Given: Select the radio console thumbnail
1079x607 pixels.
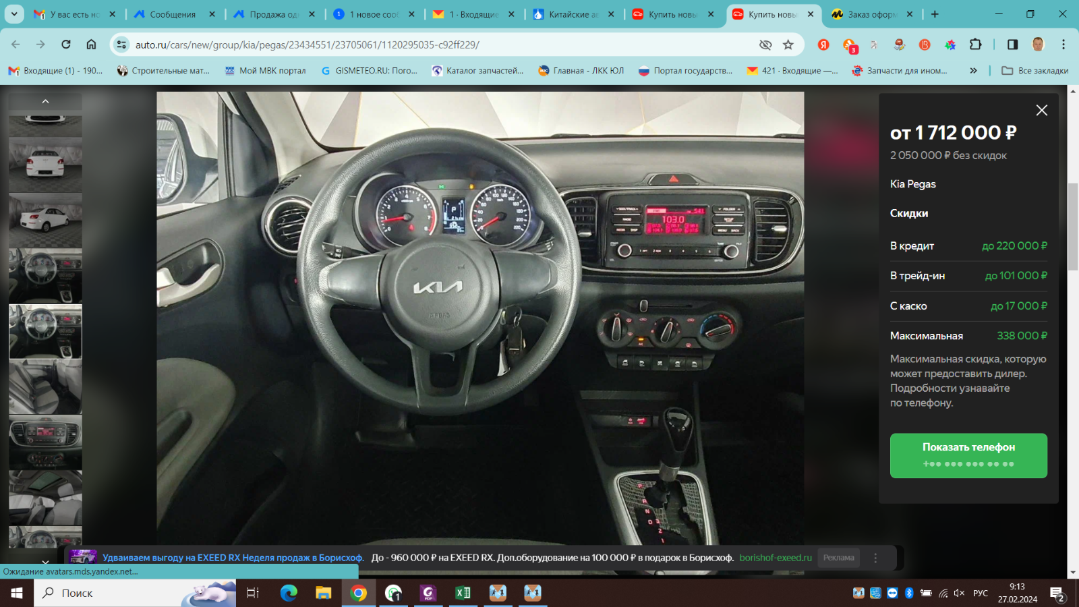Looking at the screenshot, I should point(45,442).
